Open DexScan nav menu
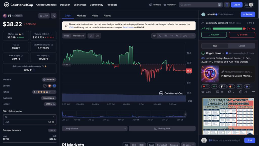The height and width of the screenshot is (146, 259). [x=65, y=5]
